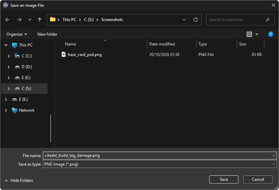The width and height of the screenshot is (279, 190).
Task: Sort by the Name column header
Action: 70,44
